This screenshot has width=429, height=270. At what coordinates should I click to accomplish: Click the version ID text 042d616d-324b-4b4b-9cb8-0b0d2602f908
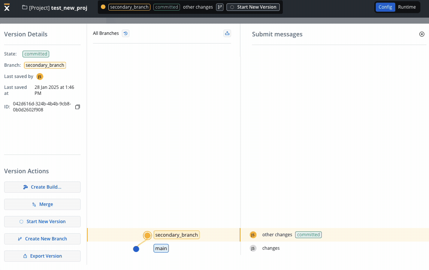[42, 107]
